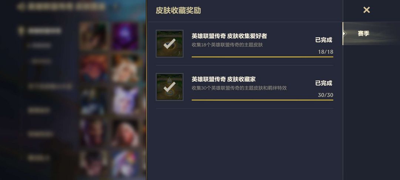This screenshot has height=180, width=400.
Task: Click 已完成 status for 皮肤收集爱好者
Action: point(324,40)
